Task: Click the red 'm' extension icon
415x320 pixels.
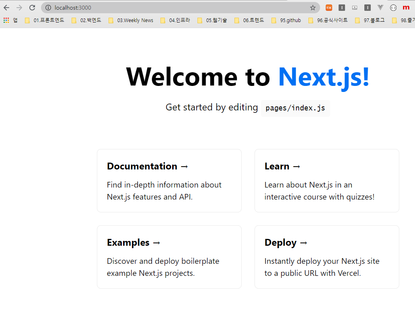Action: click(406, 8)
